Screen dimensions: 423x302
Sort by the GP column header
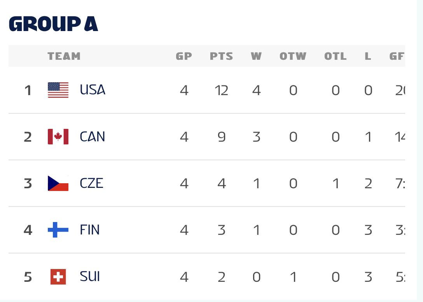pyautogui.click(x=184, y=56)
